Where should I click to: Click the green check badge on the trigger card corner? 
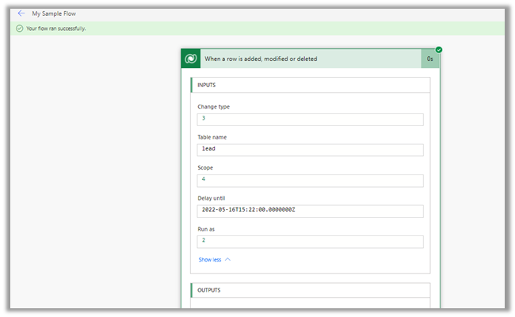click(x=438, y=50)
